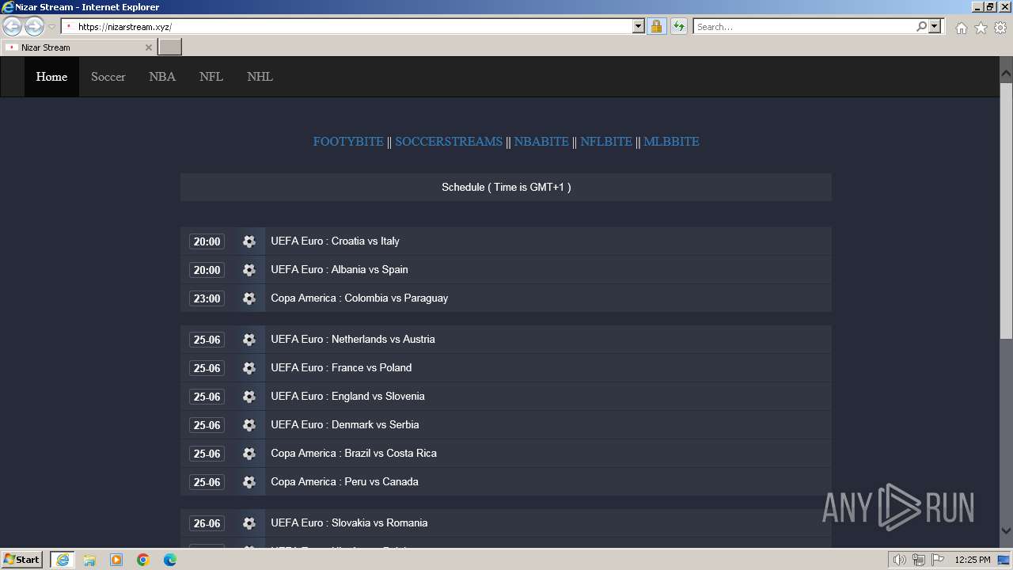This screenshot has width=1013, height=570.
Task: Open a new blank tab
Action: 170,47
